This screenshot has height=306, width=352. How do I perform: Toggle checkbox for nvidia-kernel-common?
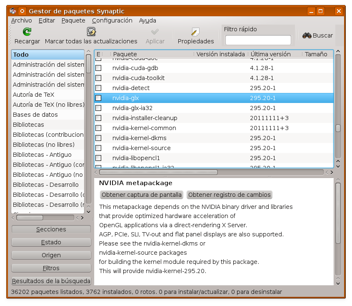click(98, 128)
